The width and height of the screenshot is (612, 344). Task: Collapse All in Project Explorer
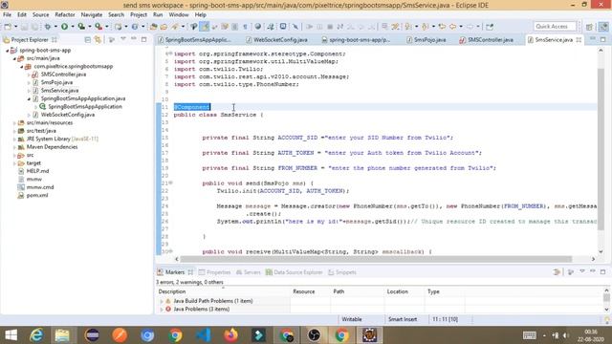coord(87,40)
